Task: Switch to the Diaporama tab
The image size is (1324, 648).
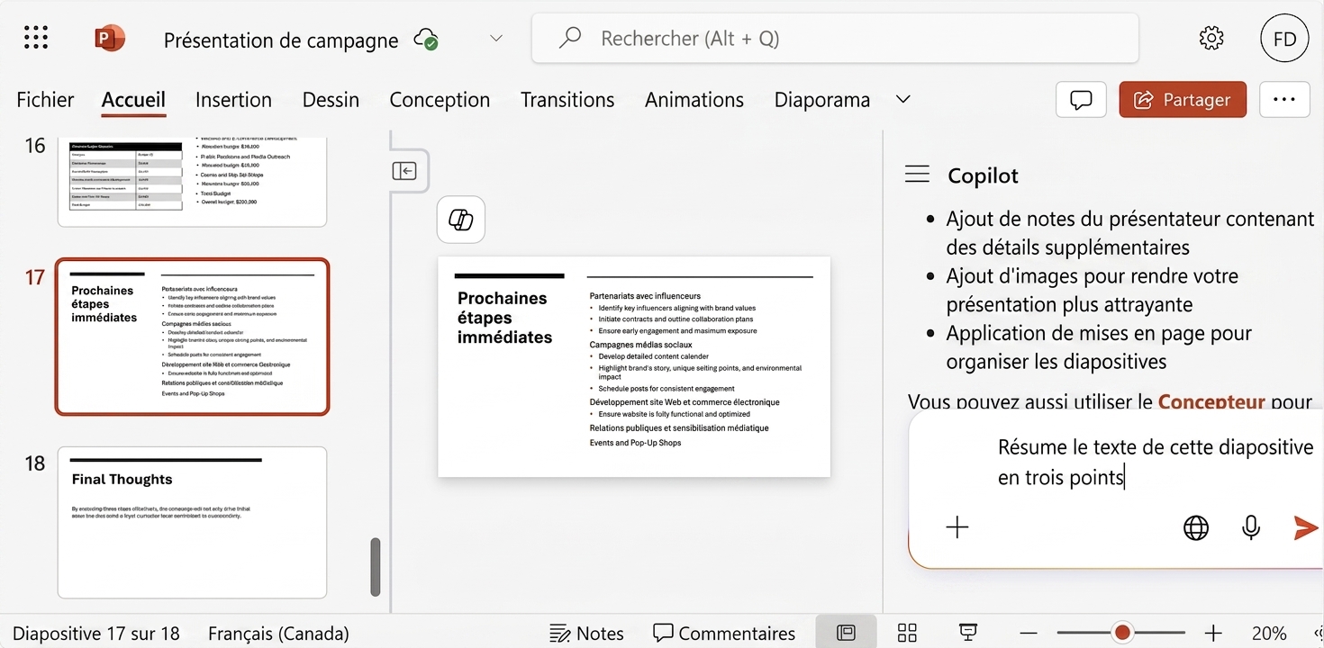Action: pos(822,100)
